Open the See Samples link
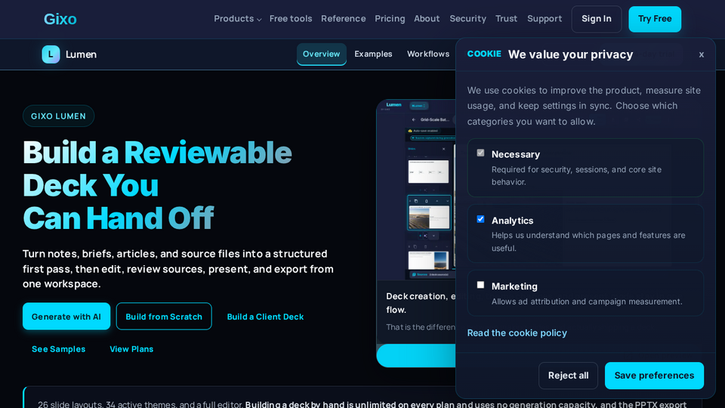 click(x=58, y=349)
